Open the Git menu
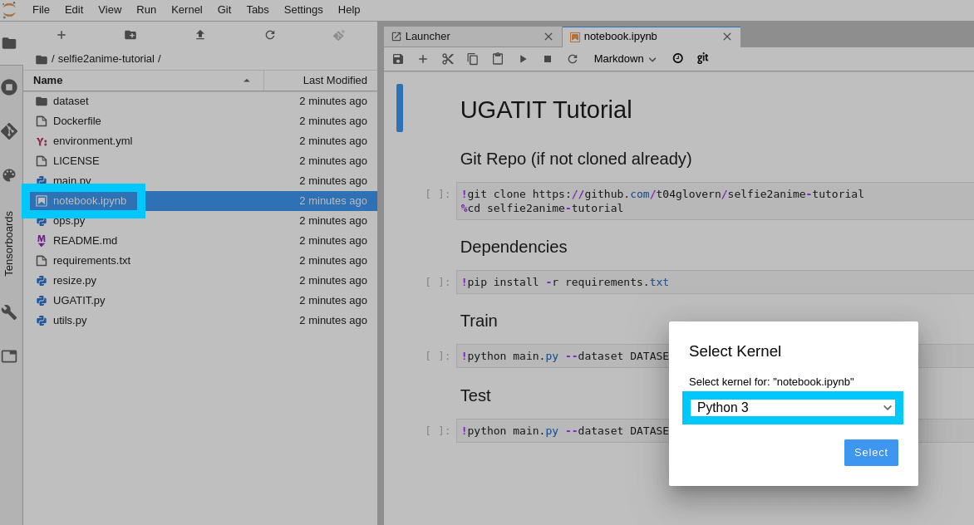This screenshot has width=974, height=525. click(x=225, y=9)
